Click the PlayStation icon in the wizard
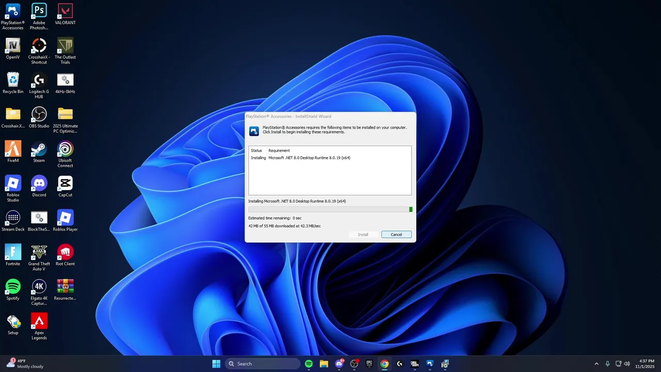661x372 pixels. click(254, 131)
